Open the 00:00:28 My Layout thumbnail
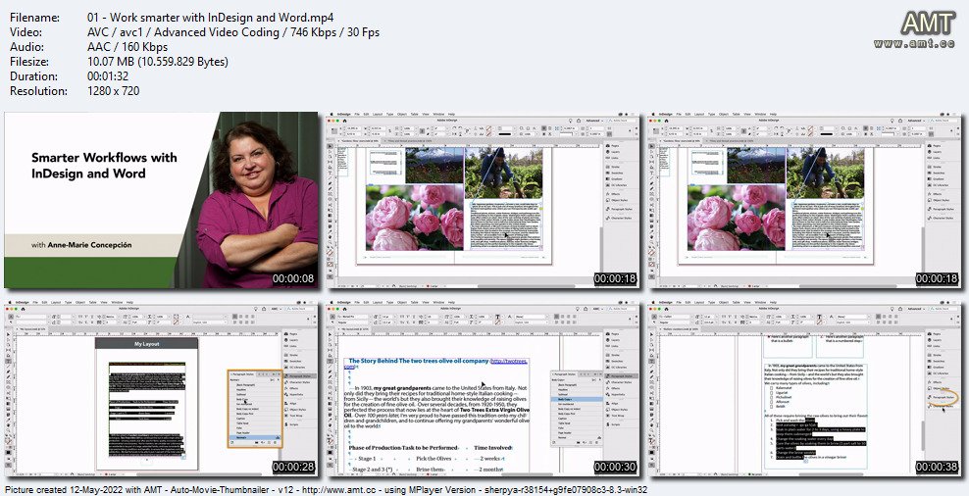969x496 pixels. coord(161,389)
